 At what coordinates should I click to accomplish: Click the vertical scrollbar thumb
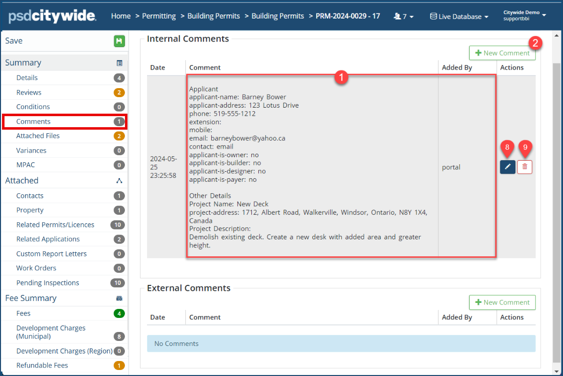tap(556, 213)
